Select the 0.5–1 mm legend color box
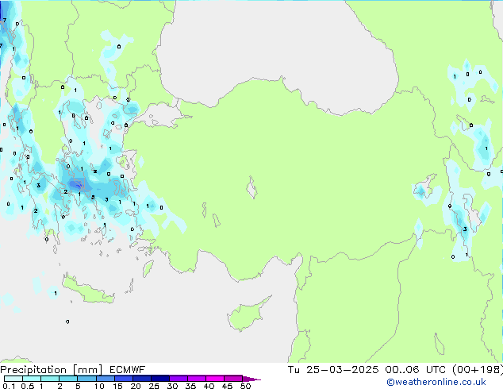Screen dimensions: 503x389 (x=32, y=379)
